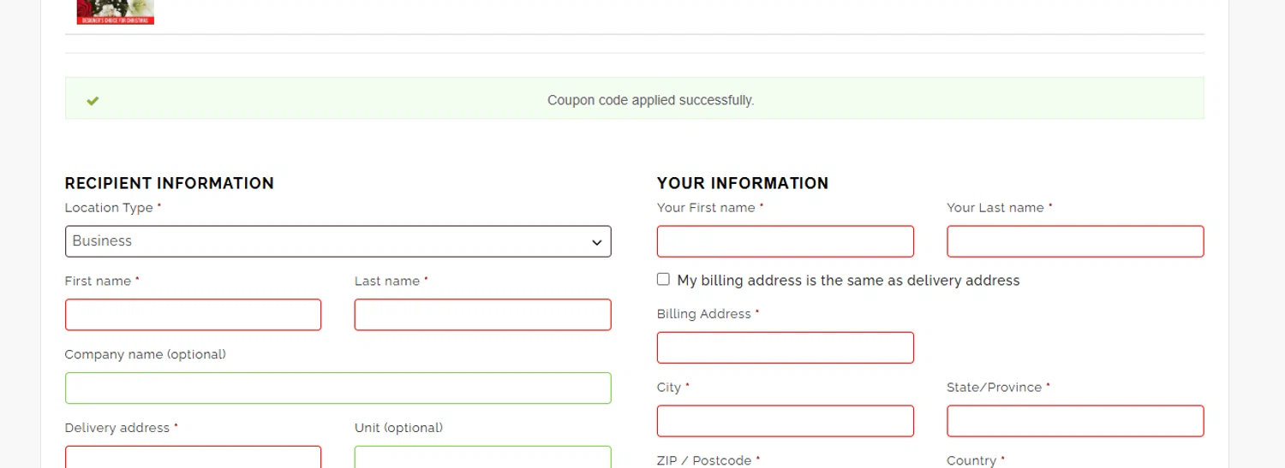Click the 'My billing address is the same' label
Screen dimensions: 1285x468
(848, 281)
